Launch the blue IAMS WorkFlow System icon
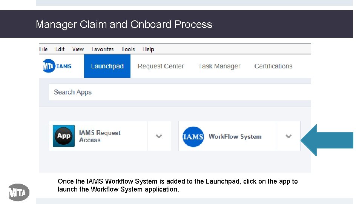 point(193,136)
